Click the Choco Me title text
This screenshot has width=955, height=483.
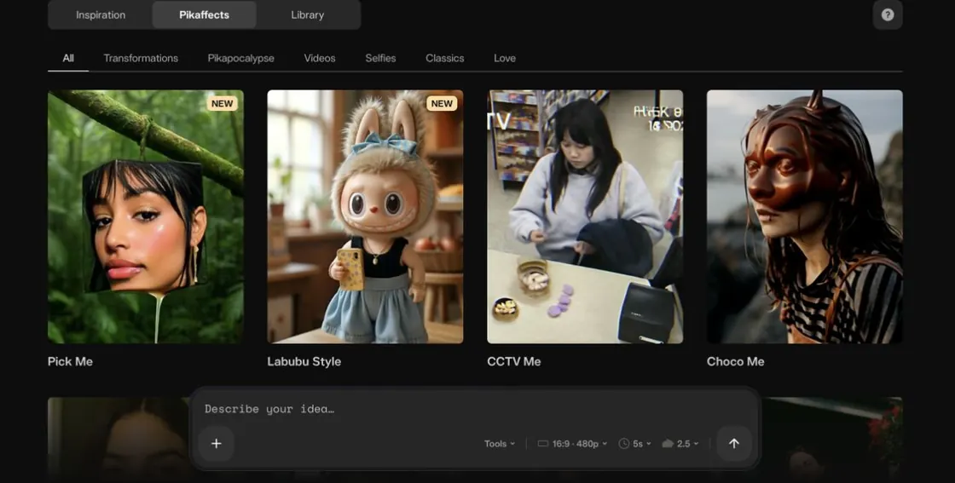click(735, 361)
